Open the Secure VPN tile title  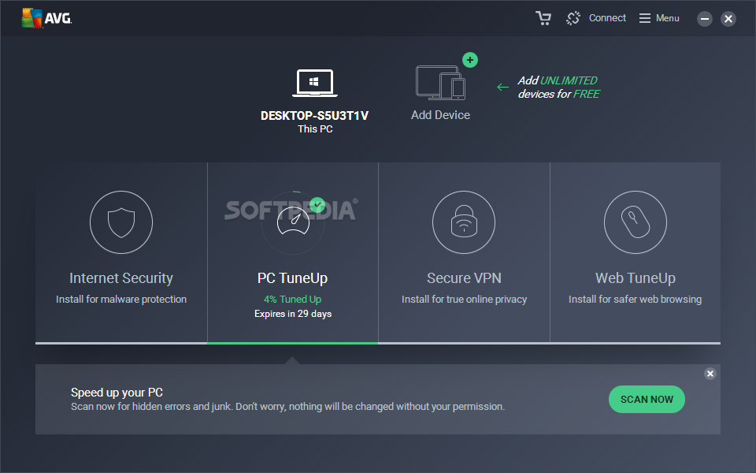pos(464,278)
